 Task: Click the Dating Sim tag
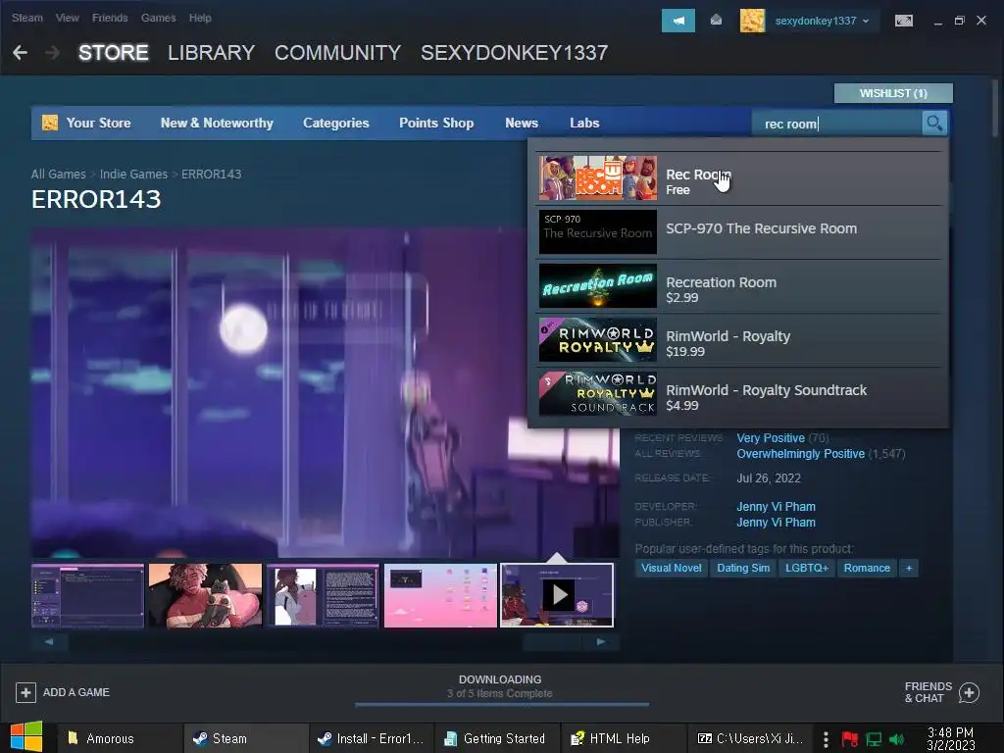[x=743, y=568]
